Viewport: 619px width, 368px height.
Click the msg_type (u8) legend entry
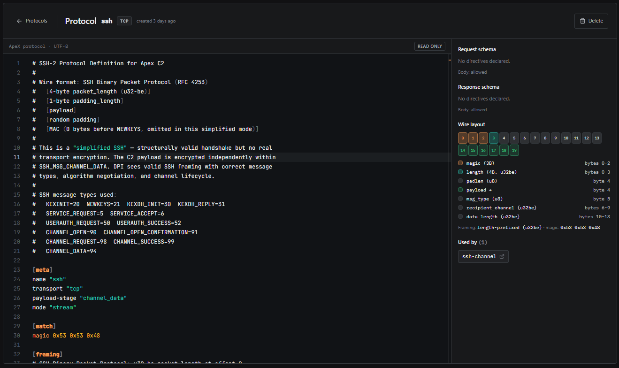534,199
